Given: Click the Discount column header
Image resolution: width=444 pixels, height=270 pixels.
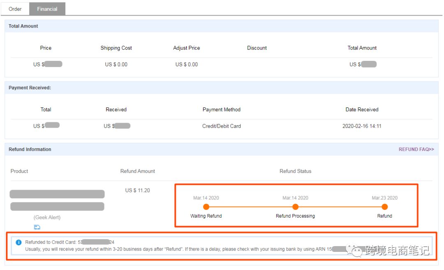Looking at the screenshot, I should coord(257,48).
